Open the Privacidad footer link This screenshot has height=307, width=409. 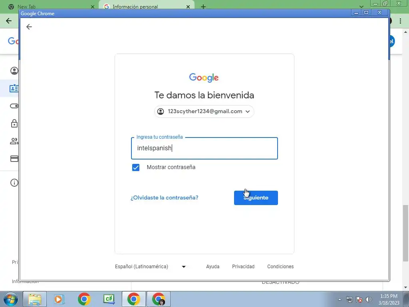click(x=243, y=267)
